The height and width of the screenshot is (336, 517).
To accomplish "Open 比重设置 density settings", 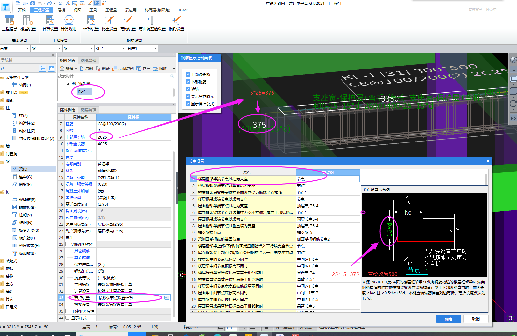I will click(110, 23).
